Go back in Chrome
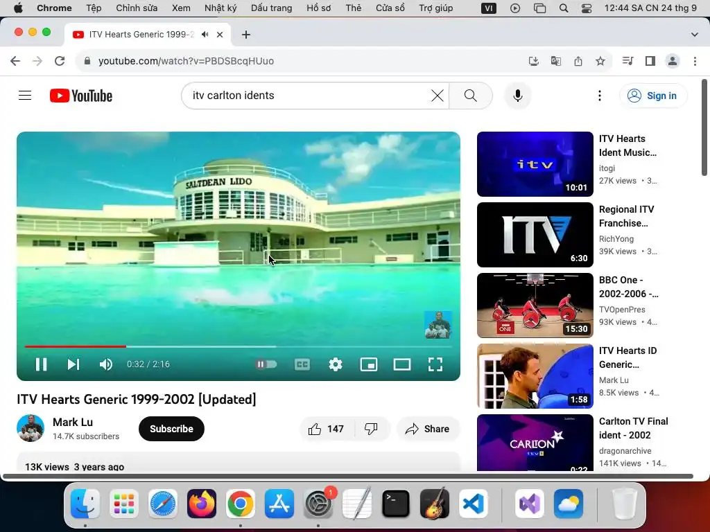This screenshot has width=710, height=532. click(15, 61)
